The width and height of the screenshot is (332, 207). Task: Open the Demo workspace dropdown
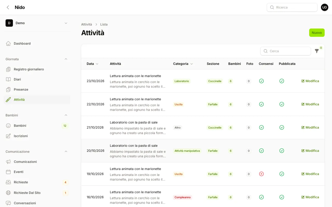(37, 23)
